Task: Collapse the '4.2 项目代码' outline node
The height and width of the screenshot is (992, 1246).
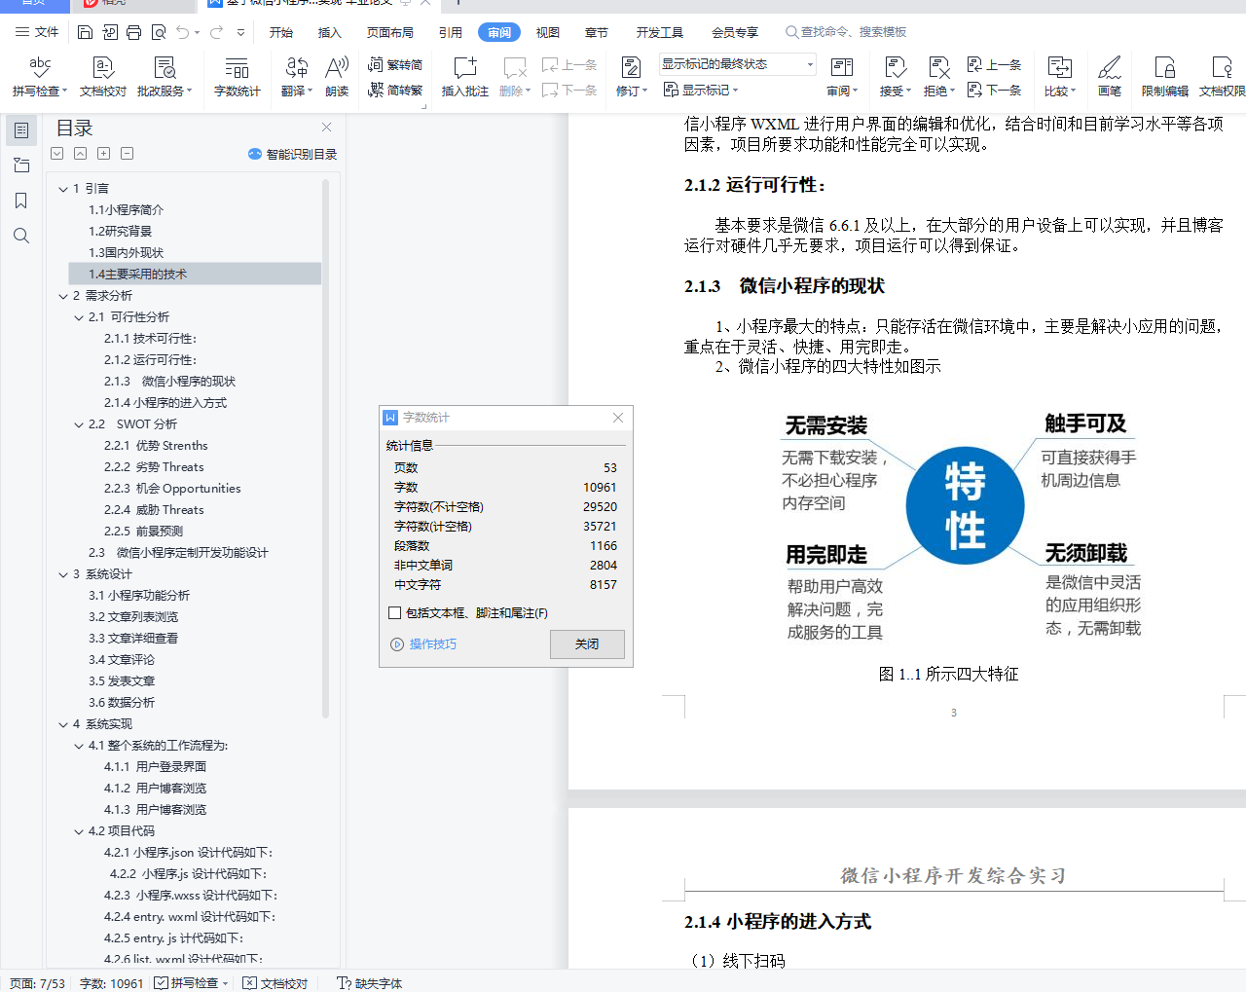Action: [79, 831]
